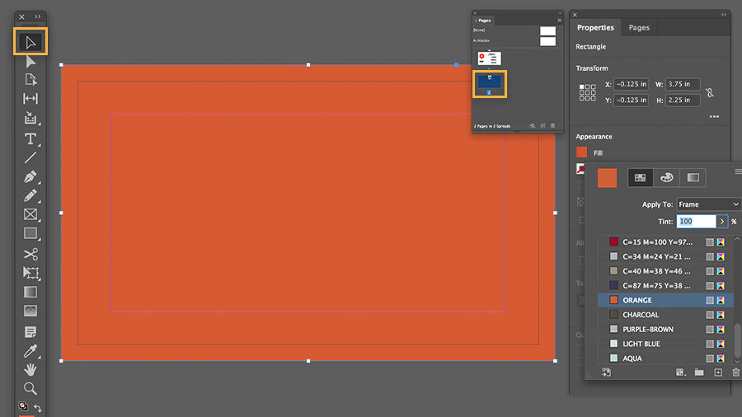Image resolution: width=742 pixels, height=417 pixels.
Task: Select the AQUA swatch
Action: coord(666,358)
